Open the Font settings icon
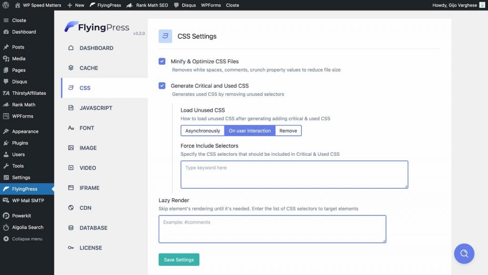 click(71, 128)
